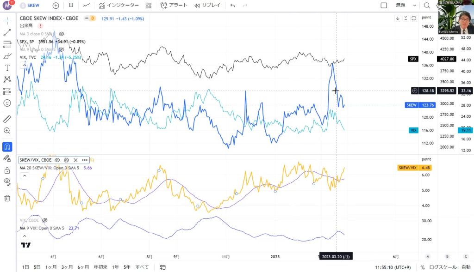Click the redo arrow
This screenshot has width=474, height=272.
245,6
